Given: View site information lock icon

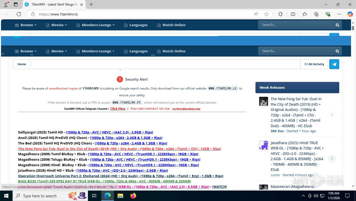Looking at the screenshot, I should [x=33, y=14].
